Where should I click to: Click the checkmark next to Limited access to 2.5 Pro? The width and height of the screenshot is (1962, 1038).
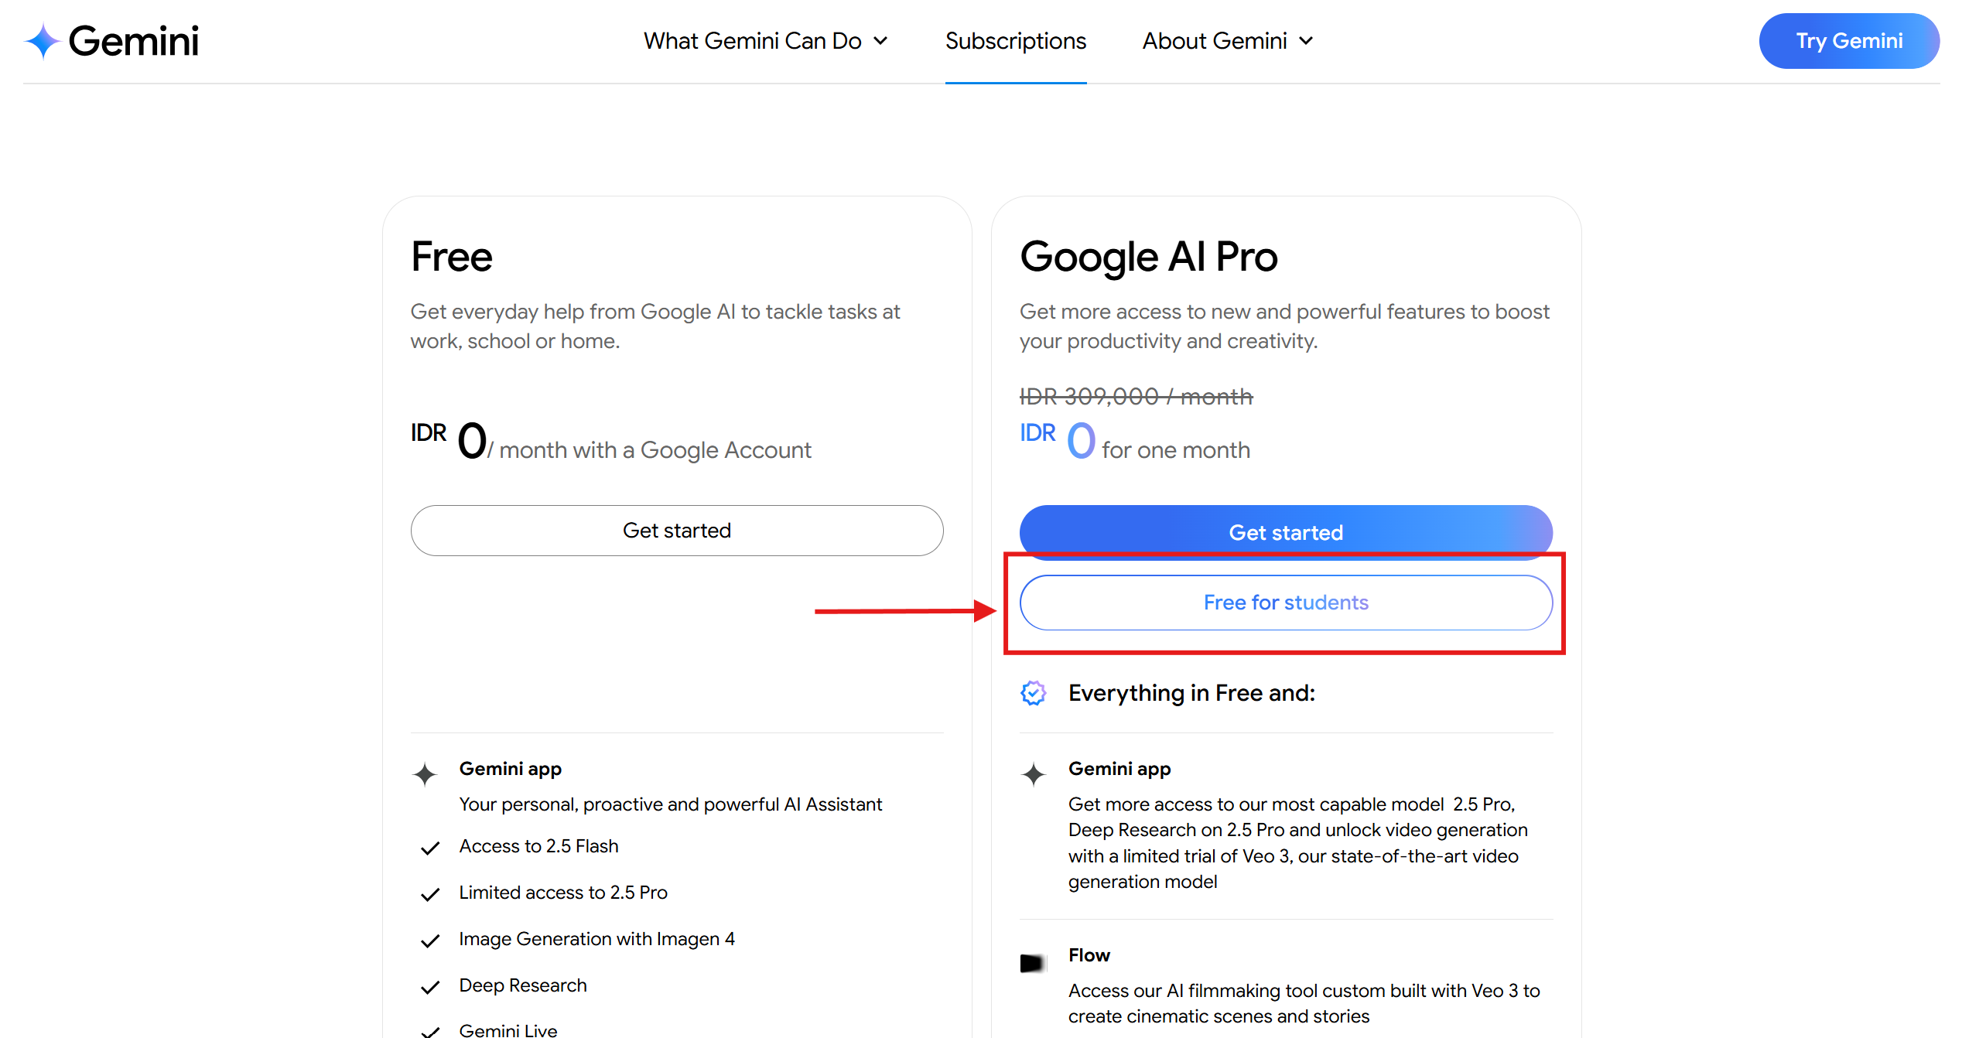click(x=430, y=894)
